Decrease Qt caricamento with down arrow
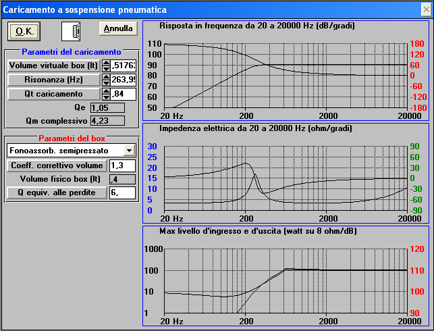Screen dimensions: 434x331 pos(106,97)
